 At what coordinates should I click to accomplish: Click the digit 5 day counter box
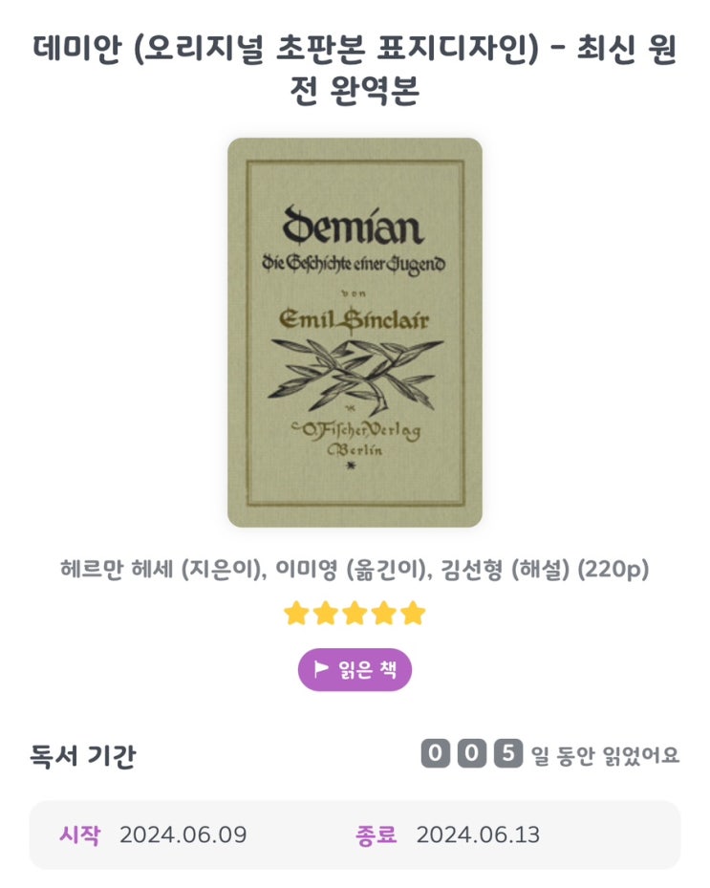pyautogui.click(x=507, y=754)
